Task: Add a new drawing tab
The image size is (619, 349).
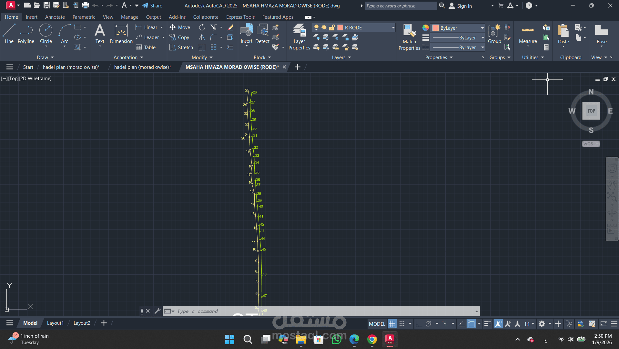Action: click(298, 67)
